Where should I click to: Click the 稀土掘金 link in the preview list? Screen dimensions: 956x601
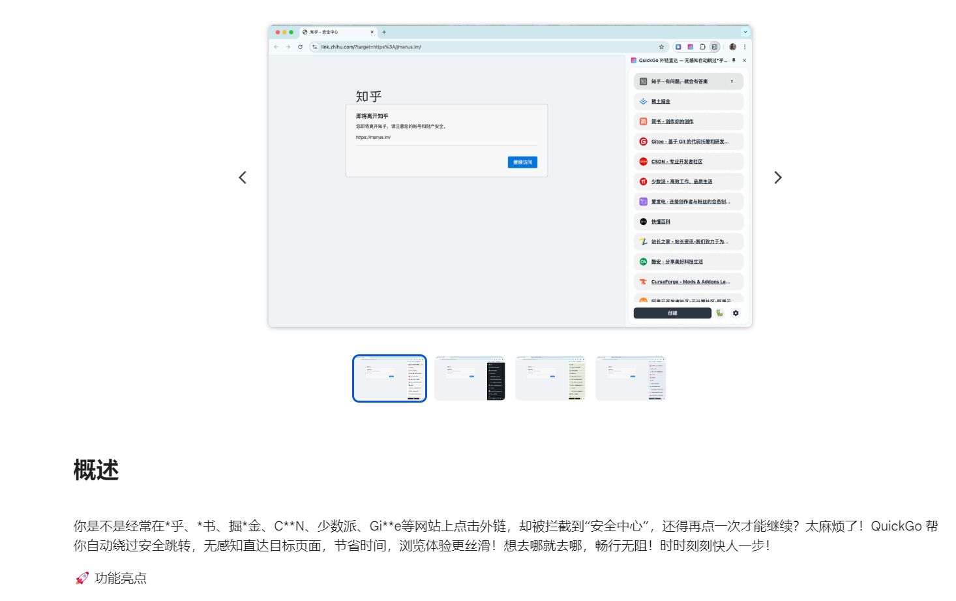coord(661,102)
